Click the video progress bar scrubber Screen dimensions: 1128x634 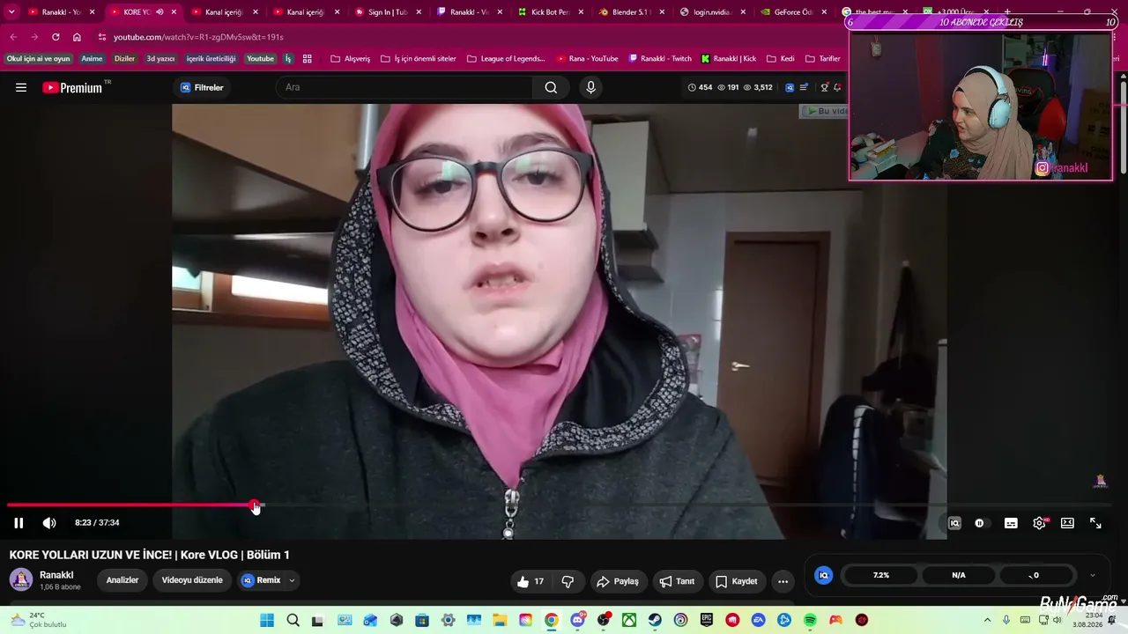tap(255, 505)
